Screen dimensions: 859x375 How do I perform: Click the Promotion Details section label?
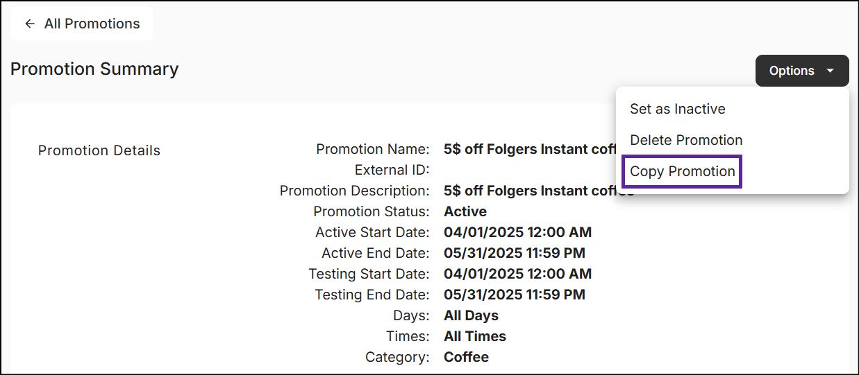[x=99, y=150]
